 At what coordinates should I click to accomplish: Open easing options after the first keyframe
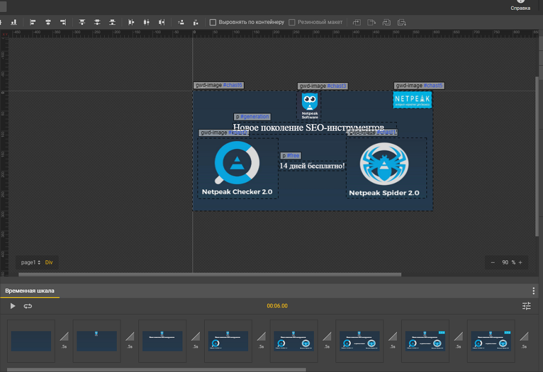pos(64,336)
